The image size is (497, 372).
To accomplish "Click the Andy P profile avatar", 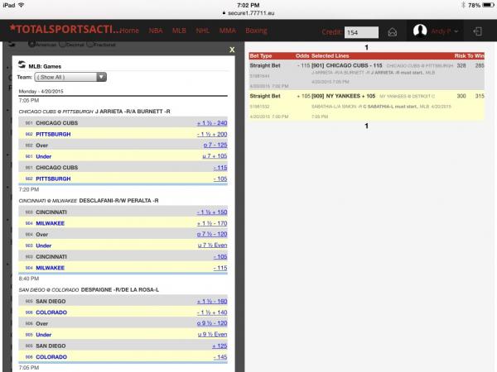I will [420, 31].
